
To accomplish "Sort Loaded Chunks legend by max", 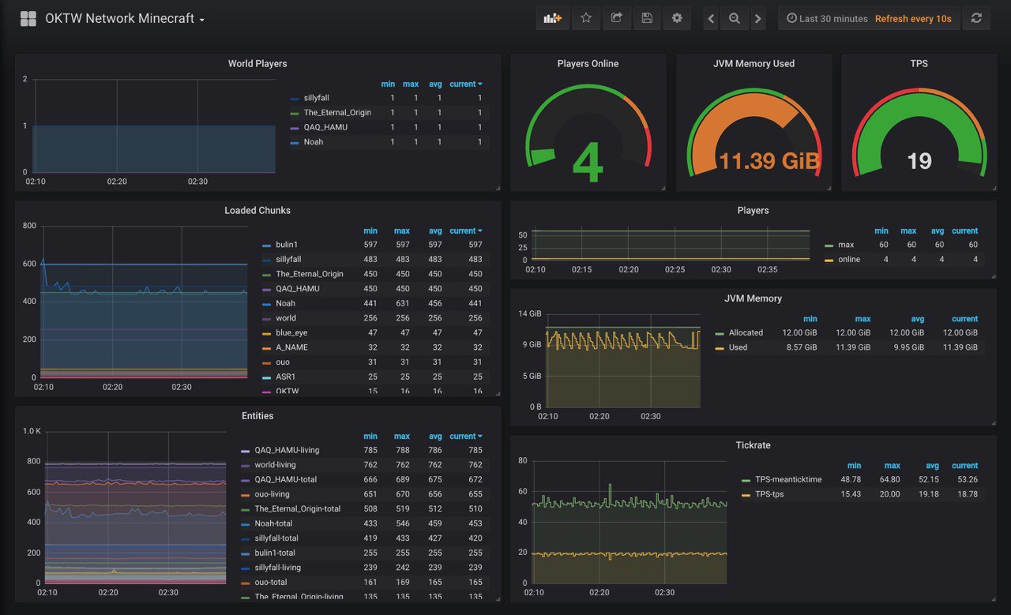I will point(402,231).
